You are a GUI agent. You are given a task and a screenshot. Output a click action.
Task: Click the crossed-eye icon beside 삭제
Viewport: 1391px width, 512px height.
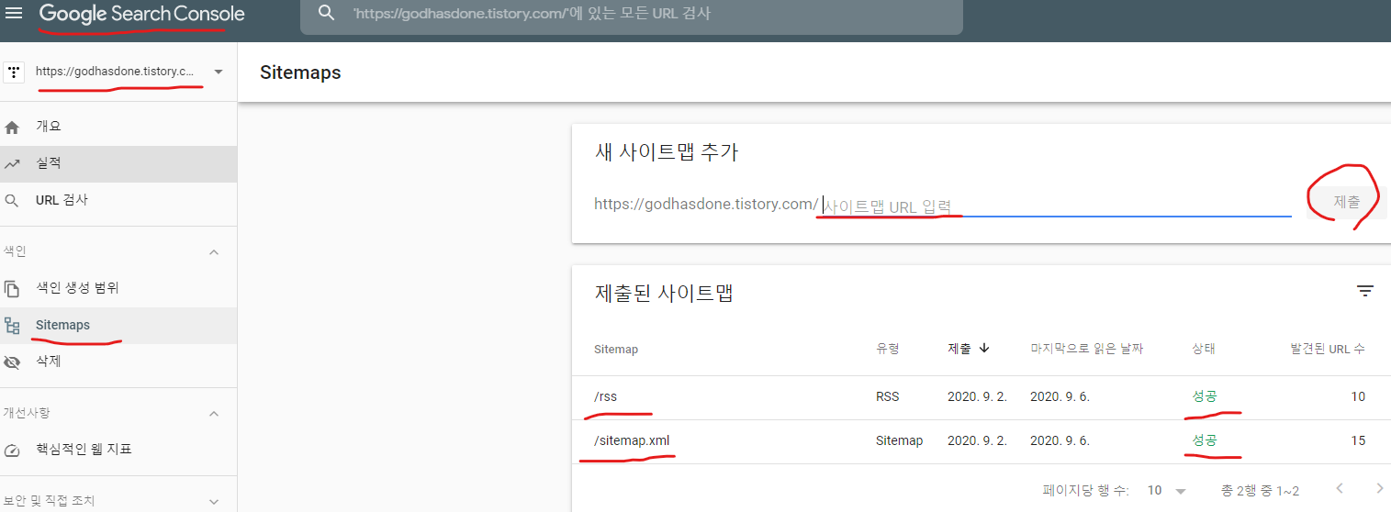12,362
